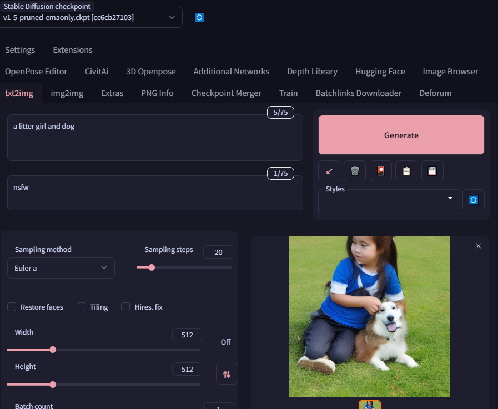Click the prompt field with 'a litter girl and dog'
This screenshot has width=498, height=409.
[x=155, y=138]
